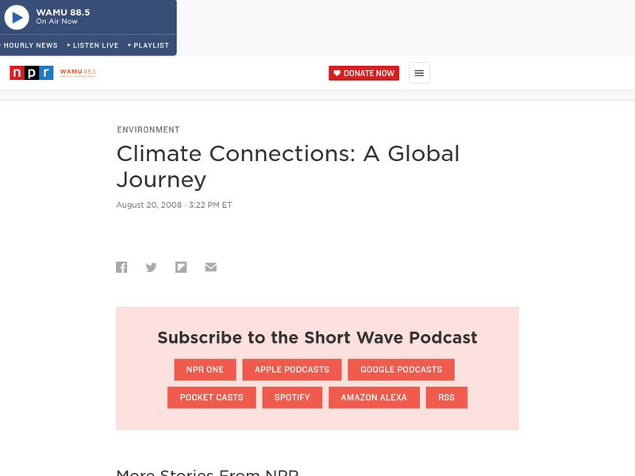This screenshot has width=635, height=476.
Task: Subscribe through NPR One
Action: [x=203, y=369]
